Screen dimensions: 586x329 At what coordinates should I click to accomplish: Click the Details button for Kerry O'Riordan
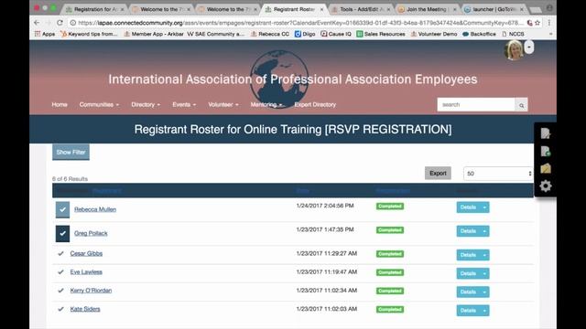pyautogui.click(x=468, y=292)
